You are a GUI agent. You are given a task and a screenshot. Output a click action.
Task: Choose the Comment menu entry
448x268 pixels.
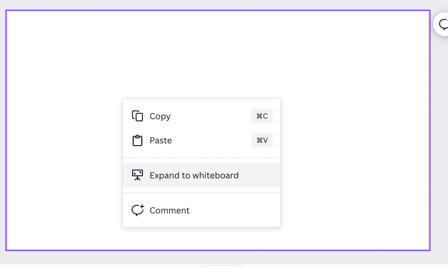(170, 211)
